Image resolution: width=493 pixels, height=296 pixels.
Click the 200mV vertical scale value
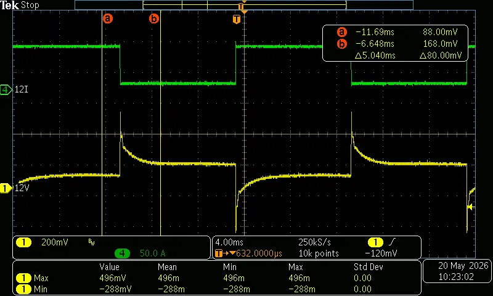pyautogui.click(x=55, y=242)
